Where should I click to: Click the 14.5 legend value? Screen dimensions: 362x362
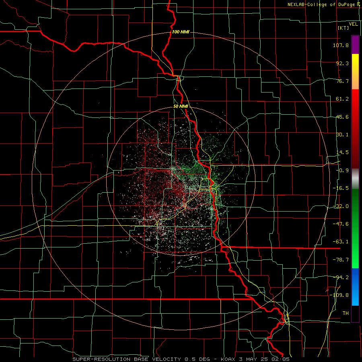pos(342,152)
